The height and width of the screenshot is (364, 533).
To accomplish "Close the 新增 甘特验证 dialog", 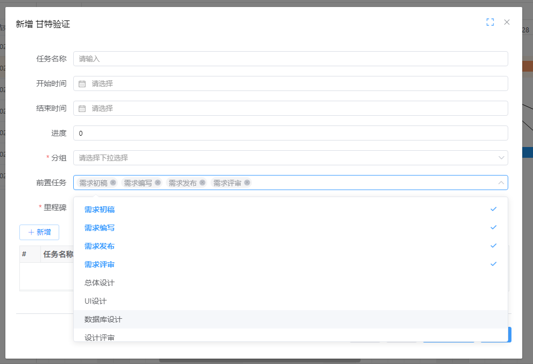I will (507, 22).
